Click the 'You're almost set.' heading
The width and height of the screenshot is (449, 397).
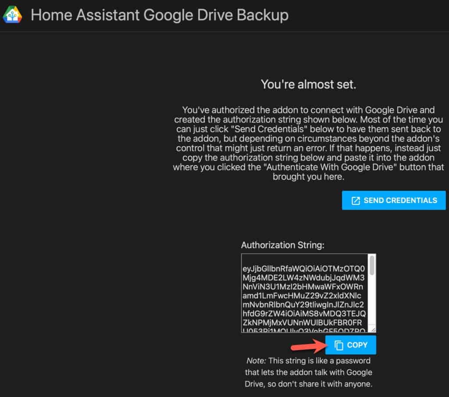tap(308, 84)
